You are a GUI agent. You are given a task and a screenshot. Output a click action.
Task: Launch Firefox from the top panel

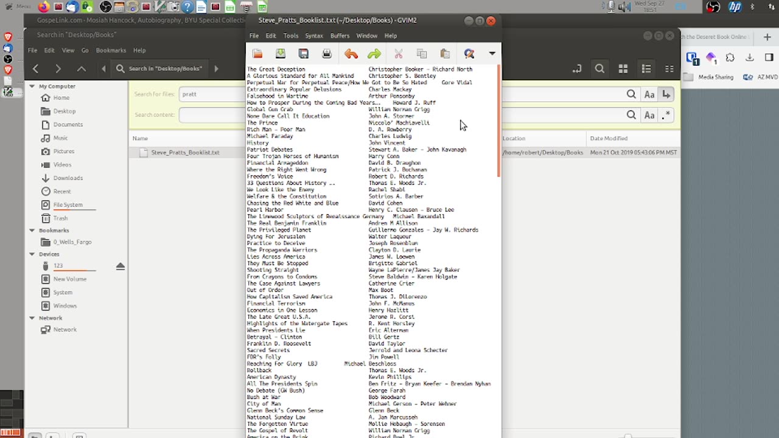point(44,7)
